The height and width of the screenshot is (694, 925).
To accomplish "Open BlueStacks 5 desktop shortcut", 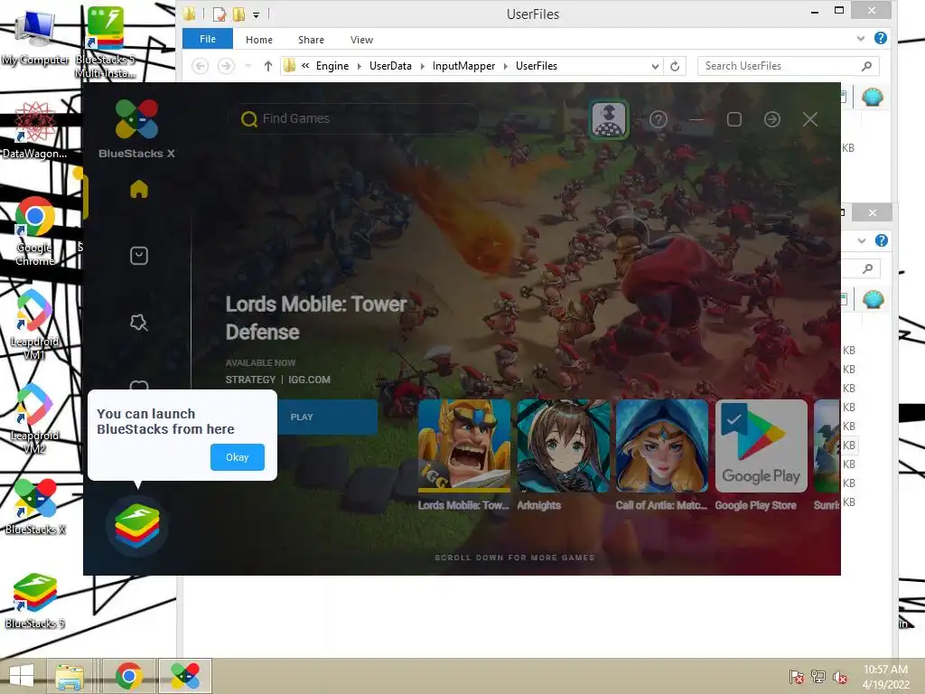I will pos(35,601).
